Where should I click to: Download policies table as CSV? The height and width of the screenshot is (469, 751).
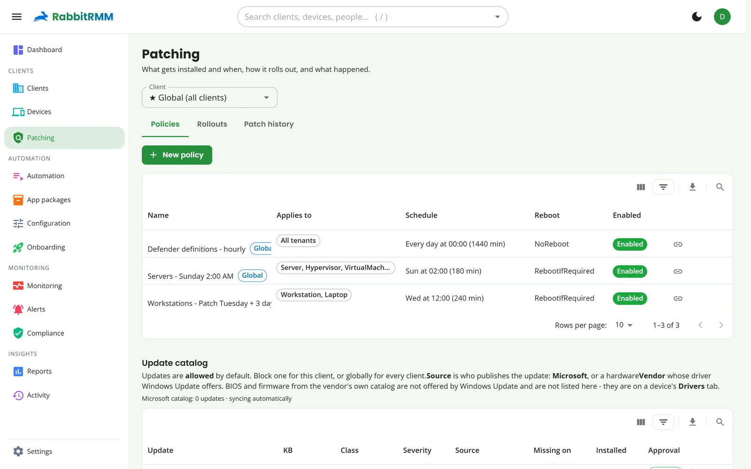coord(692,187)
